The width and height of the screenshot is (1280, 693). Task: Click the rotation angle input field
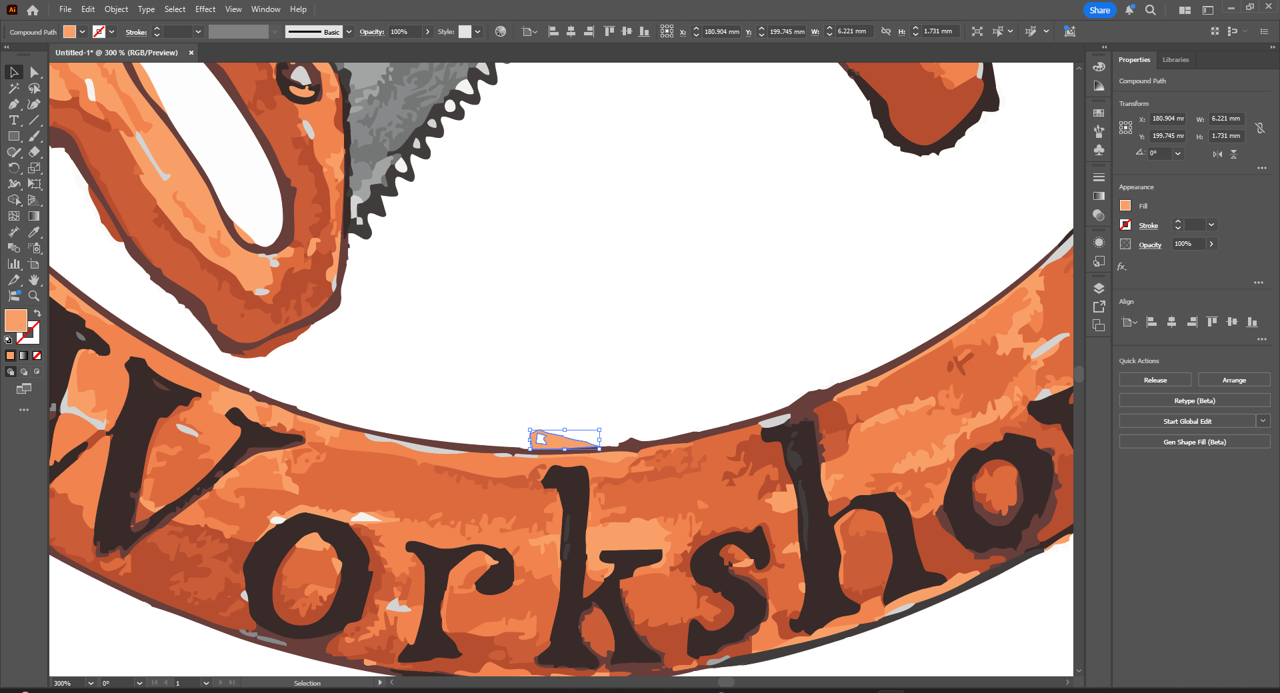(x=1160, y=153)
